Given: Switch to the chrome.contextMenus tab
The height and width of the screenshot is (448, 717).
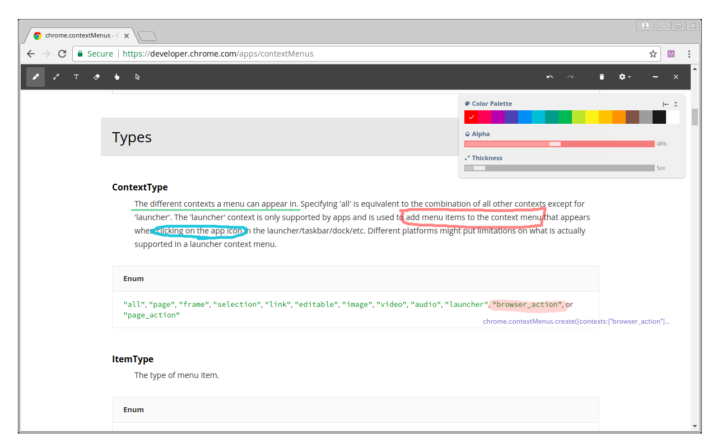Looking at the screenshot, I should [78, 36].
